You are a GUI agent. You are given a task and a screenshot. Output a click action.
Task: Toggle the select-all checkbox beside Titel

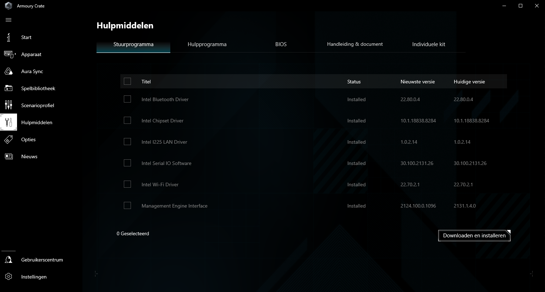point(127,82)
